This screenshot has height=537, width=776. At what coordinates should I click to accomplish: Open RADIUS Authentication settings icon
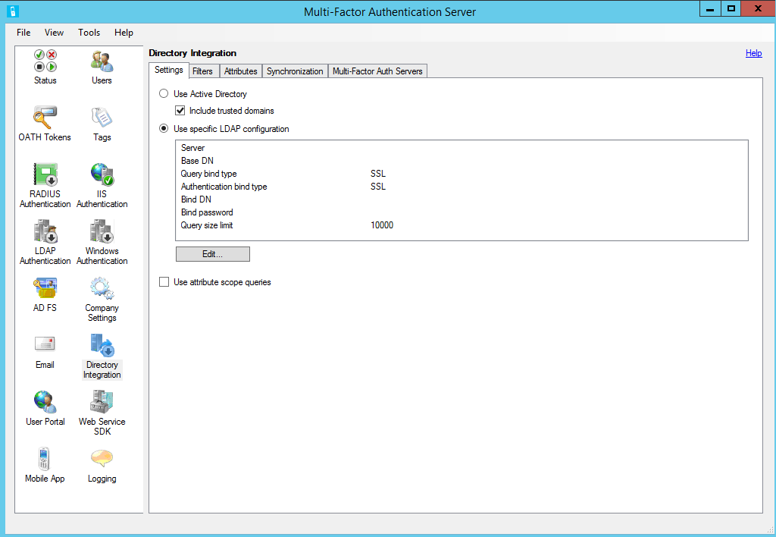pyautogui.click(x=45, y=174)
